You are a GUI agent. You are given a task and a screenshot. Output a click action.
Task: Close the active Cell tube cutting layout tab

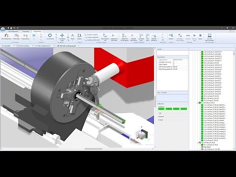coord(78,46)
